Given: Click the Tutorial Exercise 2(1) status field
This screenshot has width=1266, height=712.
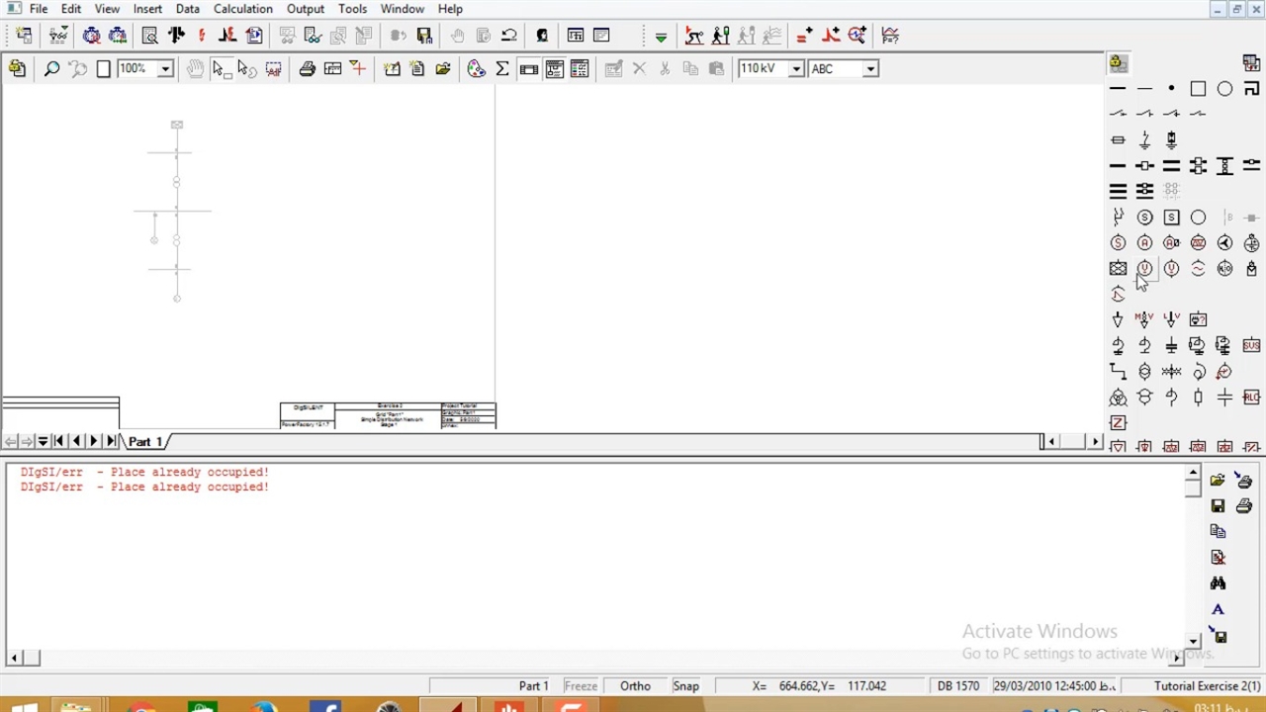Looking at the screenshot, I should tap(1206, 686).
